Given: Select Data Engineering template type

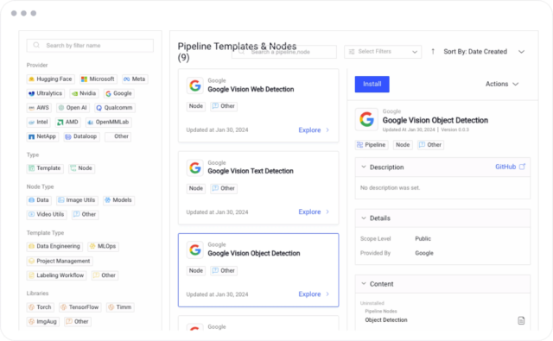Looking at the screenshot, I should 54,246.
